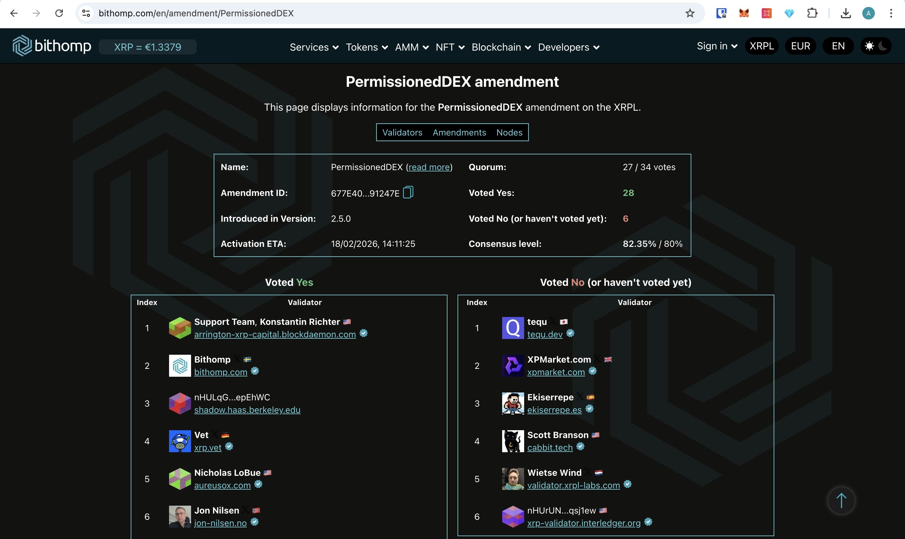Copy the Amendment ID with copy icon
905x539 pixels.
coord(408,192)
